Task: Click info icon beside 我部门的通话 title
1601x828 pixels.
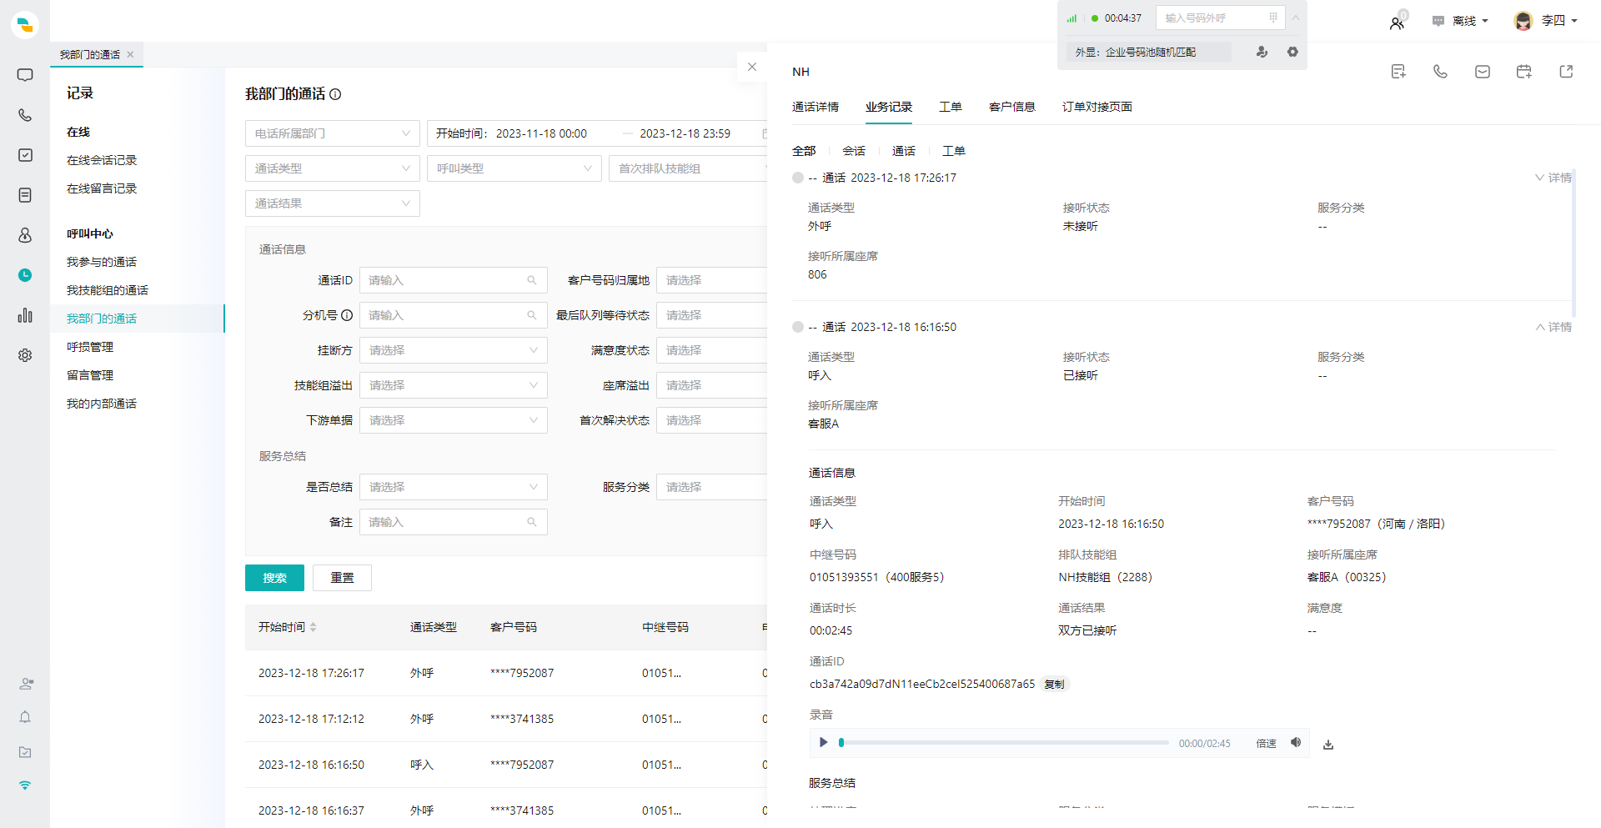Action: click(335, 94)
